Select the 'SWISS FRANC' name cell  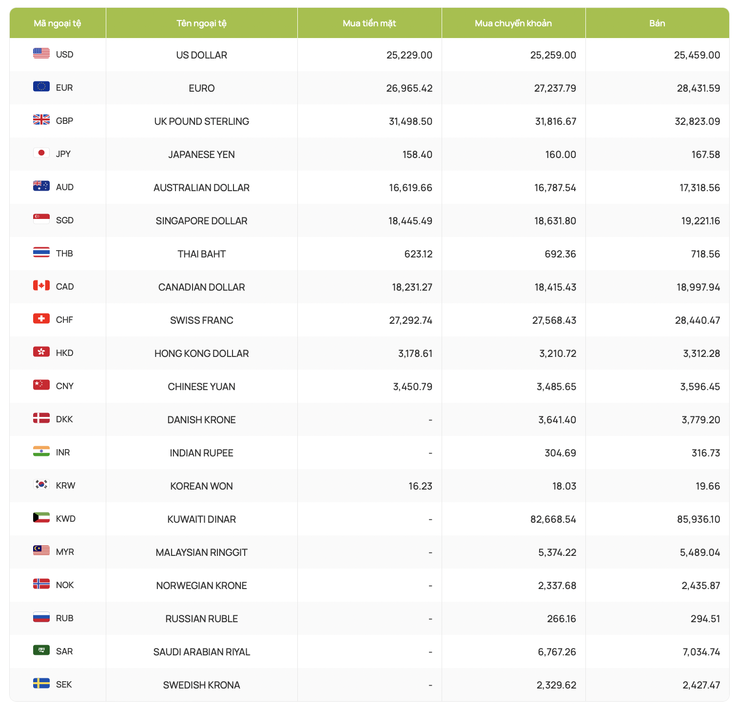[x=201, y=320]
